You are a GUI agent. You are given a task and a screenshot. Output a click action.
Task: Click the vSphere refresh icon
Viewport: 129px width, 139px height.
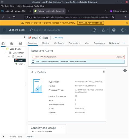click(94, 30)
